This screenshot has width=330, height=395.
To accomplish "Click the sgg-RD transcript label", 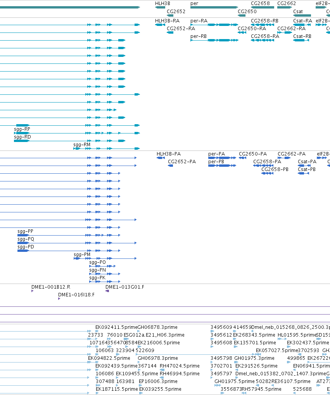I will click(22, 137).
